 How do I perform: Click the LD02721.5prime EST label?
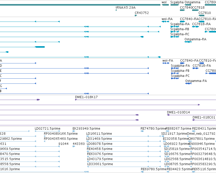(x=47, y=129)
